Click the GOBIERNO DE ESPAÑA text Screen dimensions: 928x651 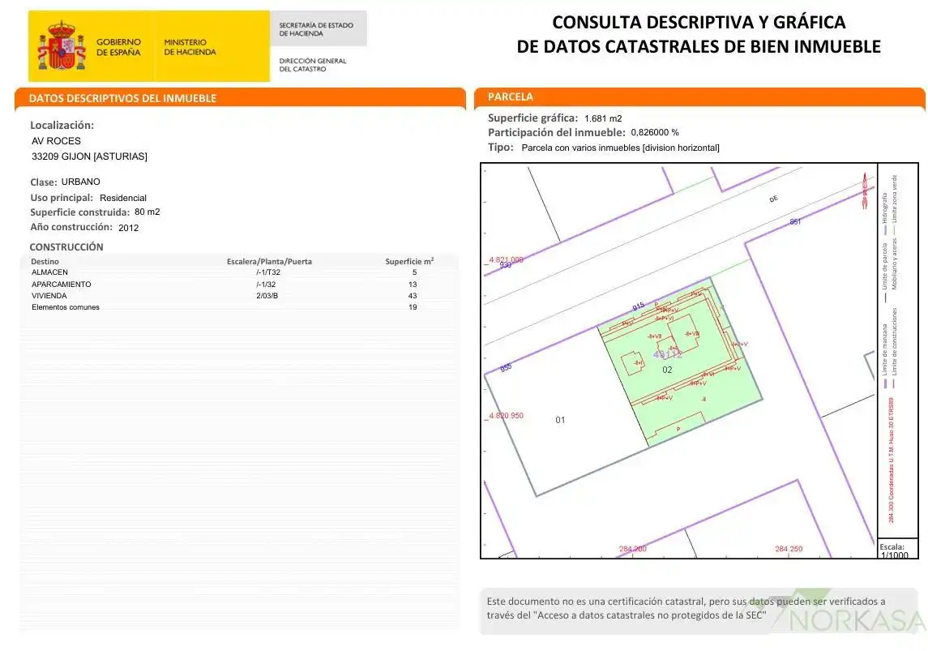118,47
